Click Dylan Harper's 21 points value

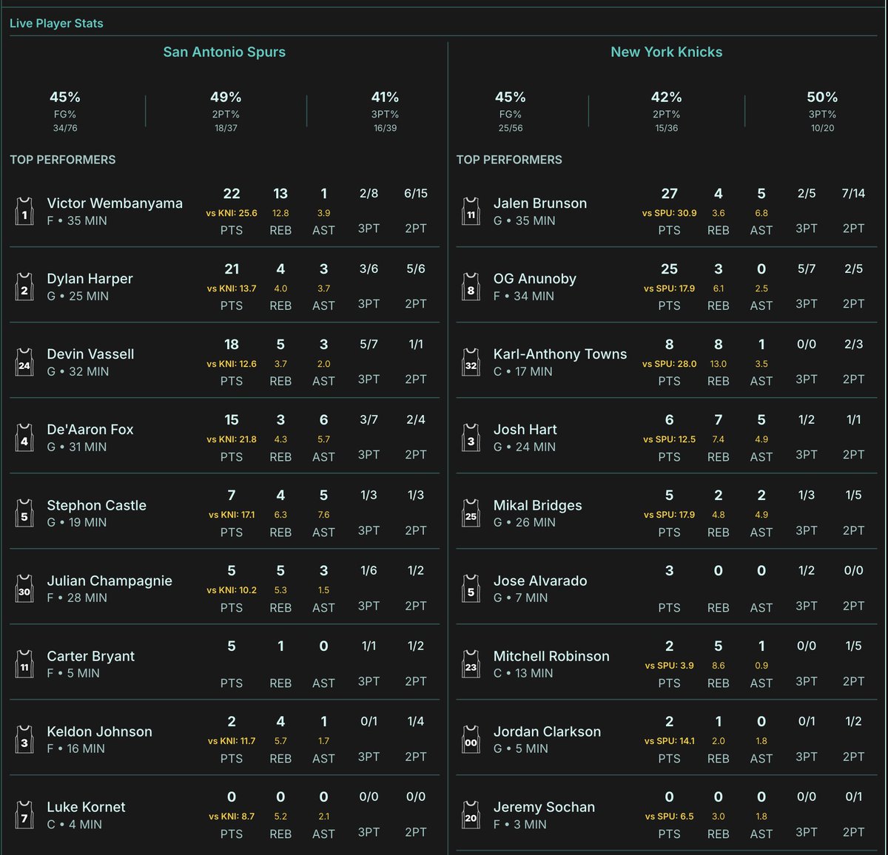[x=232, y=269]
